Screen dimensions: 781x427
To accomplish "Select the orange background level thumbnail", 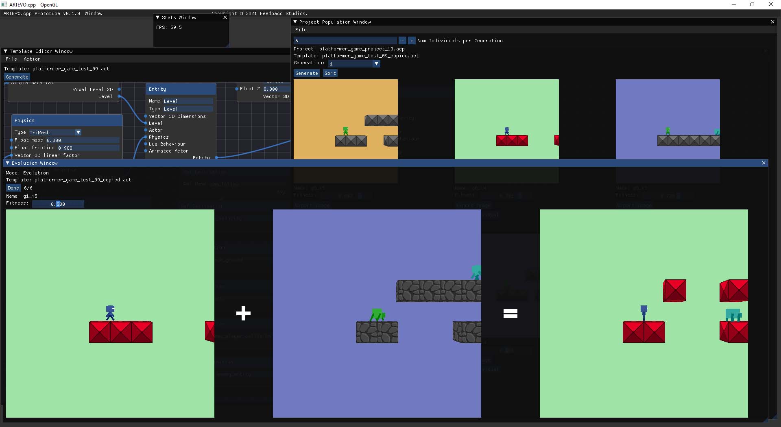I will point(346,119).
